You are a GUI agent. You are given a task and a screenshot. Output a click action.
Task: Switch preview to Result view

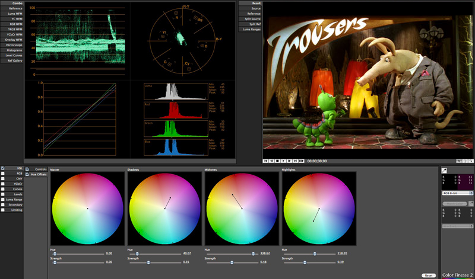pos(250,3)
